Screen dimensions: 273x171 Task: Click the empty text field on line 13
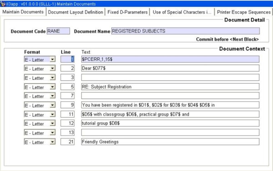pos(170,132)
